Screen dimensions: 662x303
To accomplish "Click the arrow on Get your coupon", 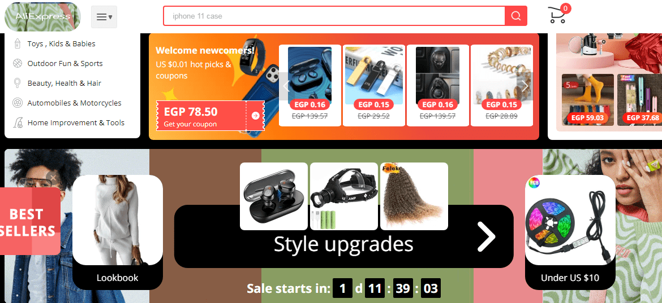I will tap(255, 116).
